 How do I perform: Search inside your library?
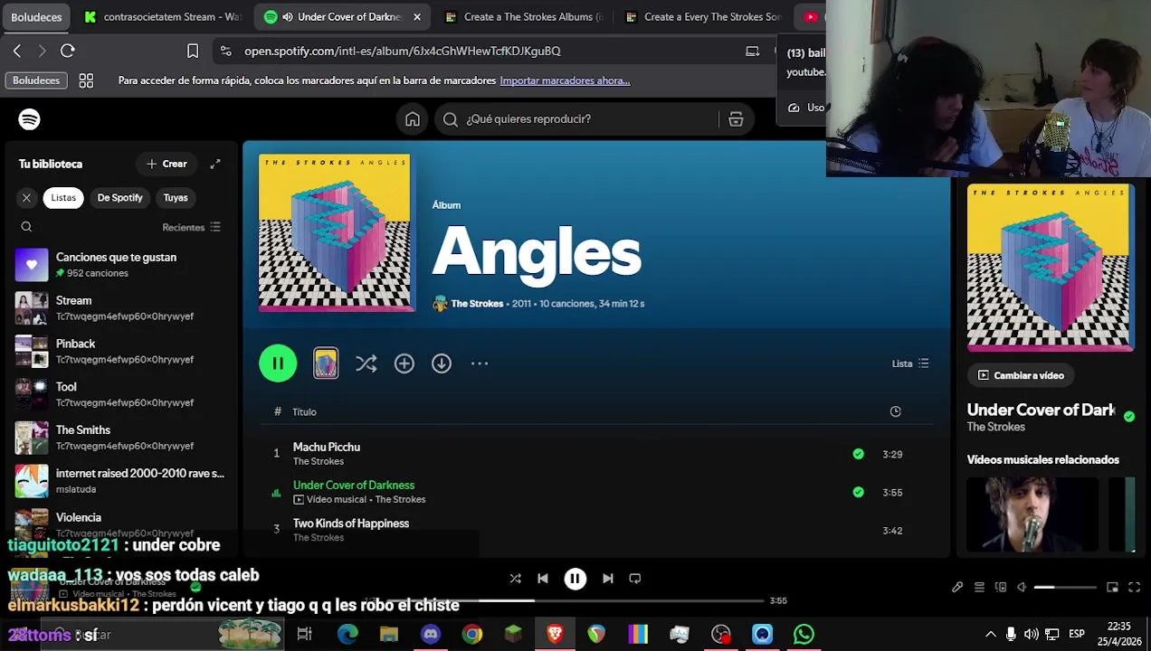pyautogui.click(x=26, y=227)
